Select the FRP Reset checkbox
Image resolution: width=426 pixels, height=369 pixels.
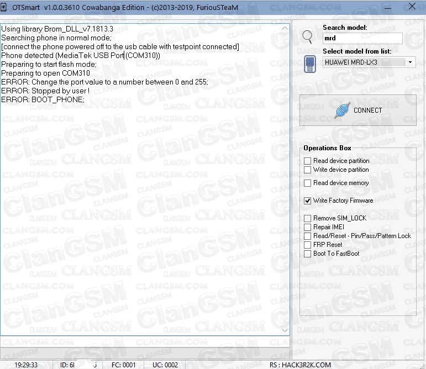point(307,245)
